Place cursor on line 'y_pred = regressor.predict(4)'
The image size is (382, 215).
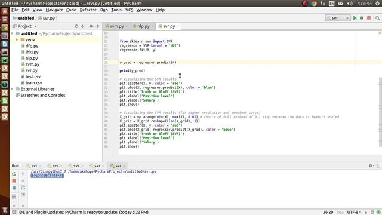148,62
